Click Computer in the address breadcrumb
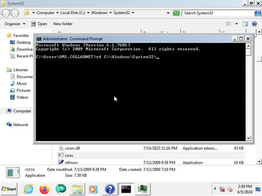This screenshot has height=196, width=262. point(46,13)
